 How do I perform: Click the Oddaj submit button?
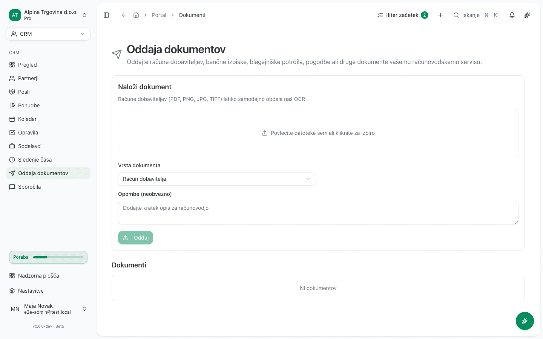coord(135,238)
